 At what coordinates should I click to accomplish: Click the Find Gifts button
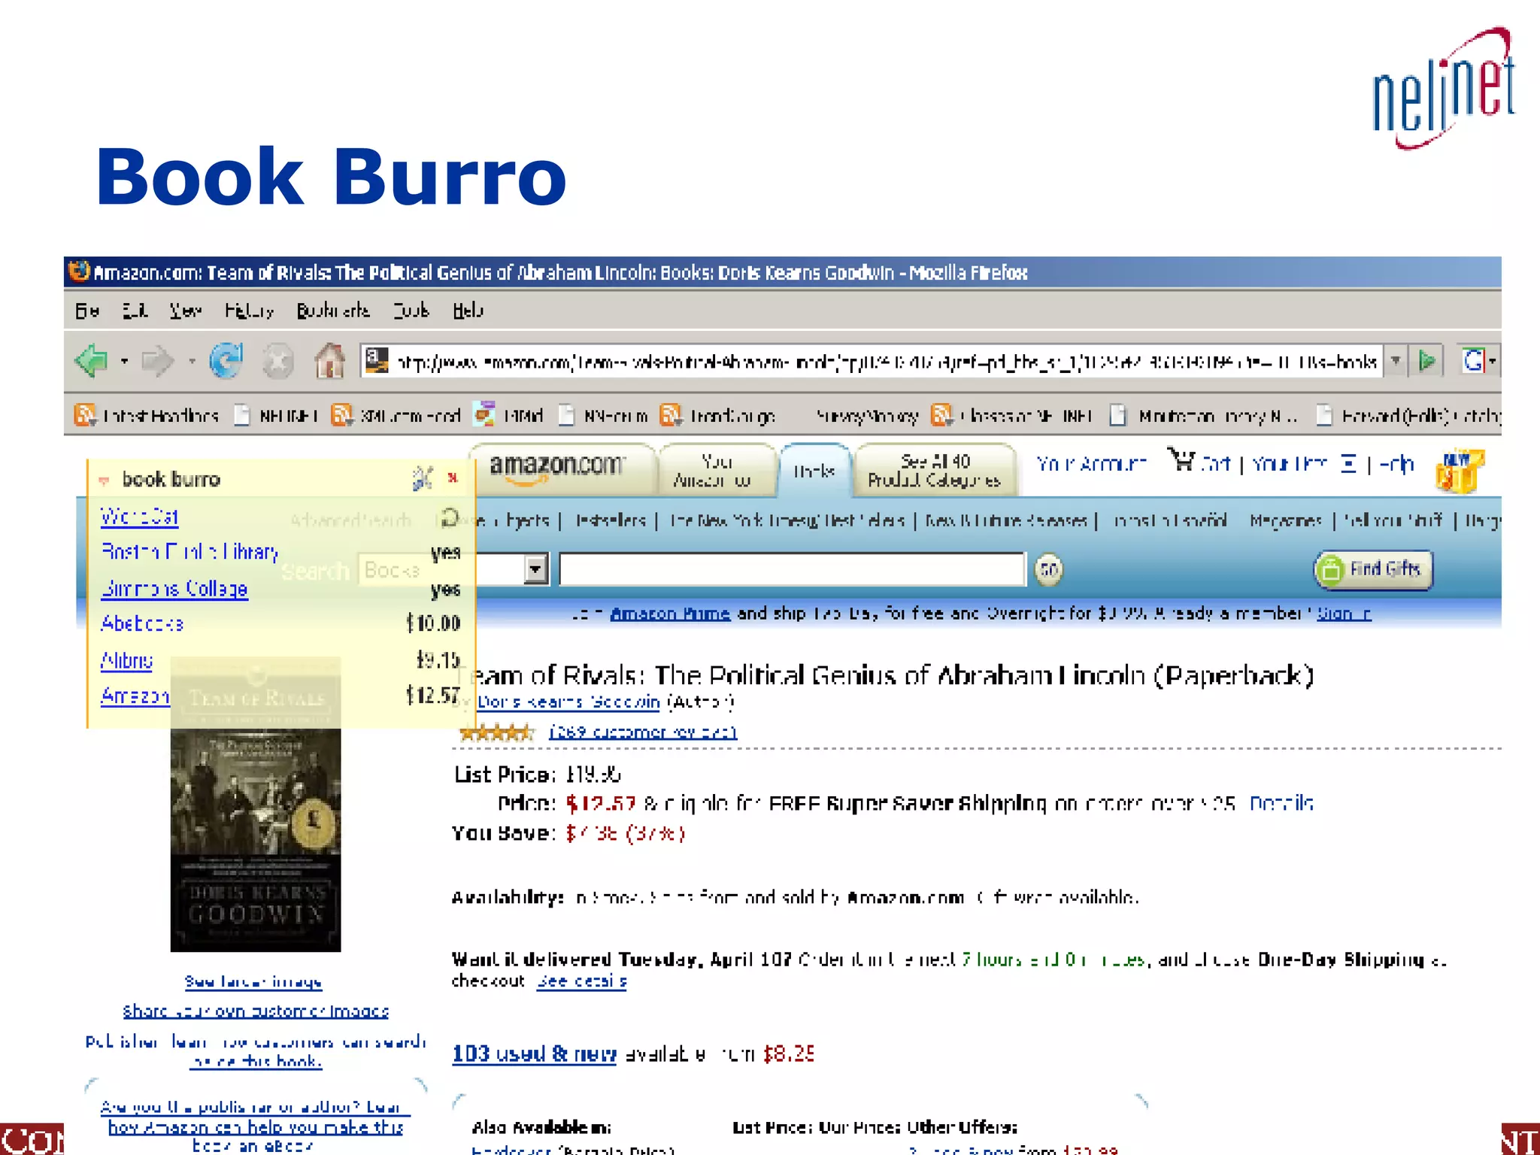pyautogui.click(x=1373, y=569)
